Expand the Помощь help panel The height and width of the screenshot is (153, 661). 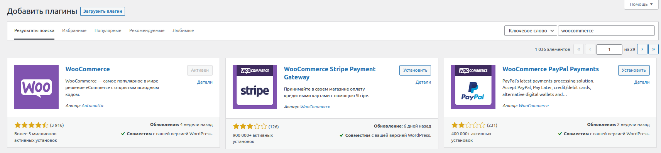[641, 4]
